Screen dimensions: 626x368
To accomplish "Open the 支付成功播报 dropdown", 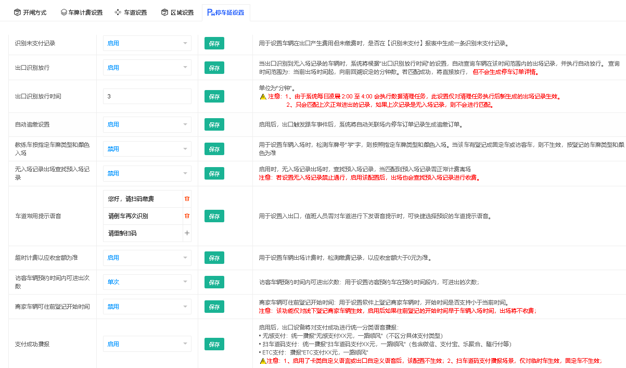I will tap(147, 344).
